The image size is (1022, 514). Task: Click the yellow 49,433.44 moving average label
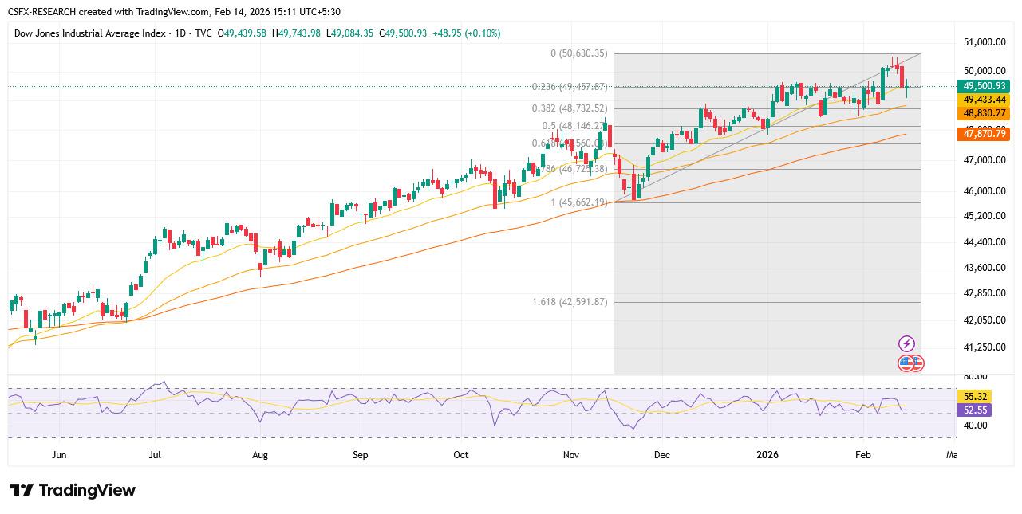point(985,100)
